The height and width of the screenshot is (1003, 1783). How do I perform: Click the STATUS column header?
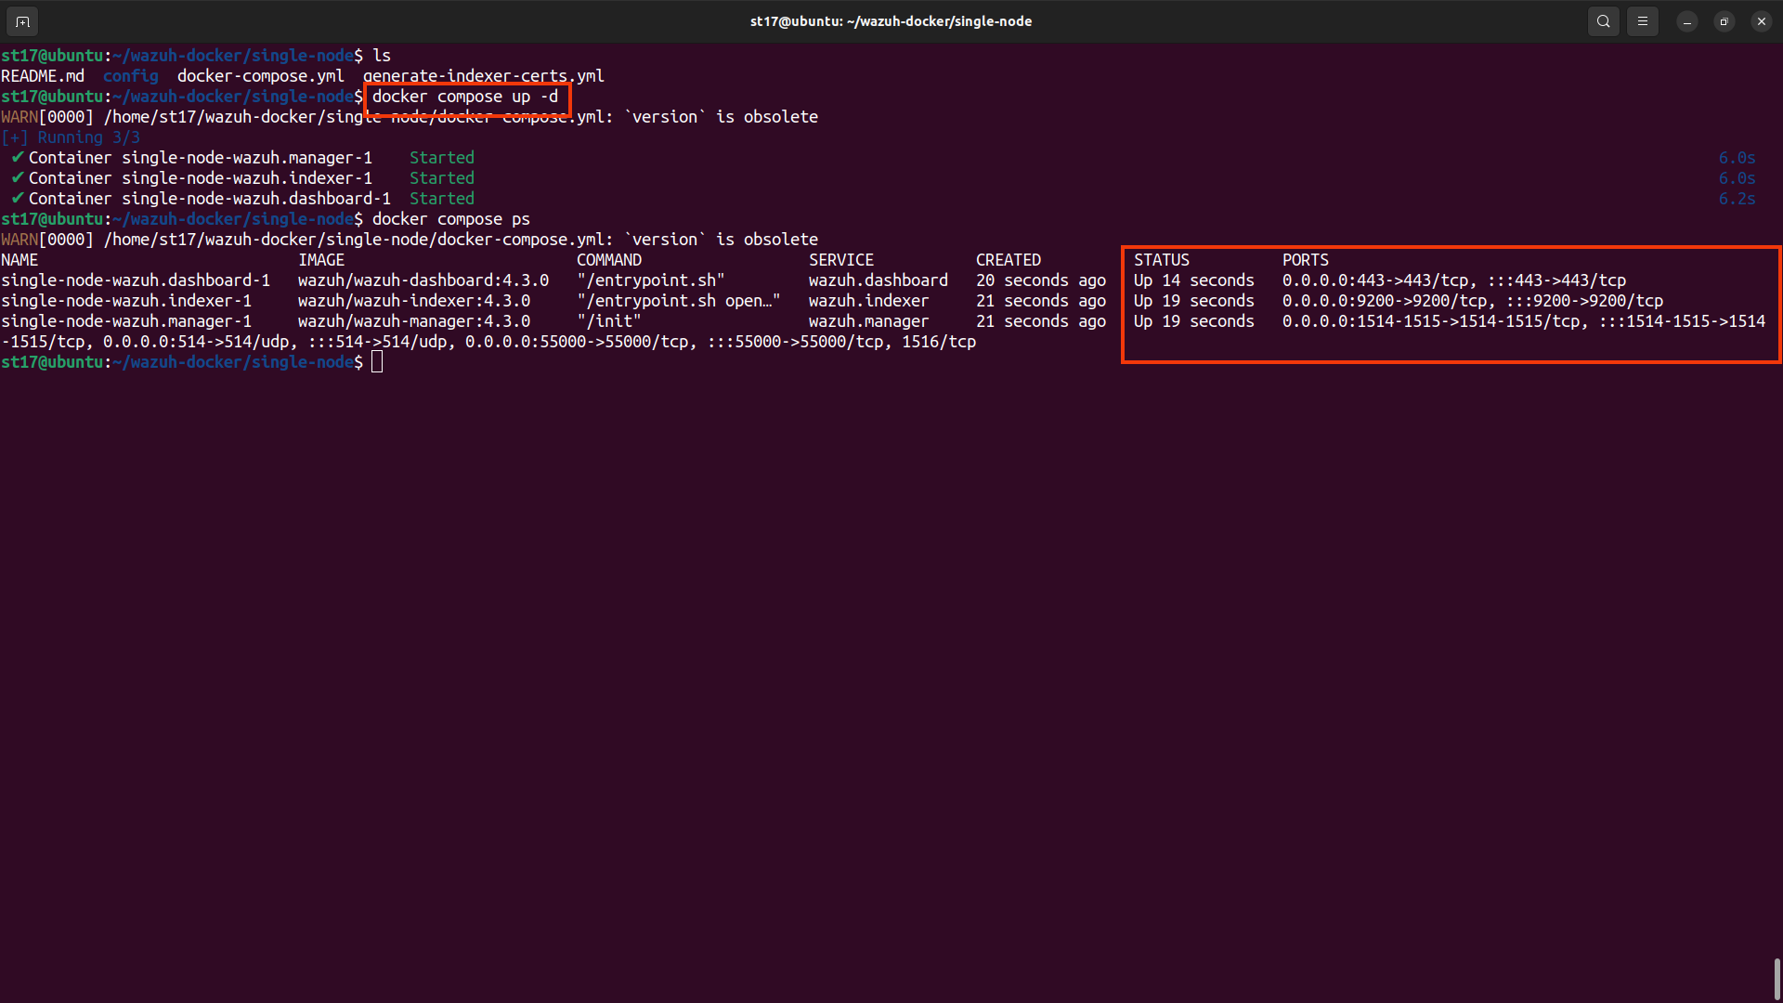click(1162, 260)
